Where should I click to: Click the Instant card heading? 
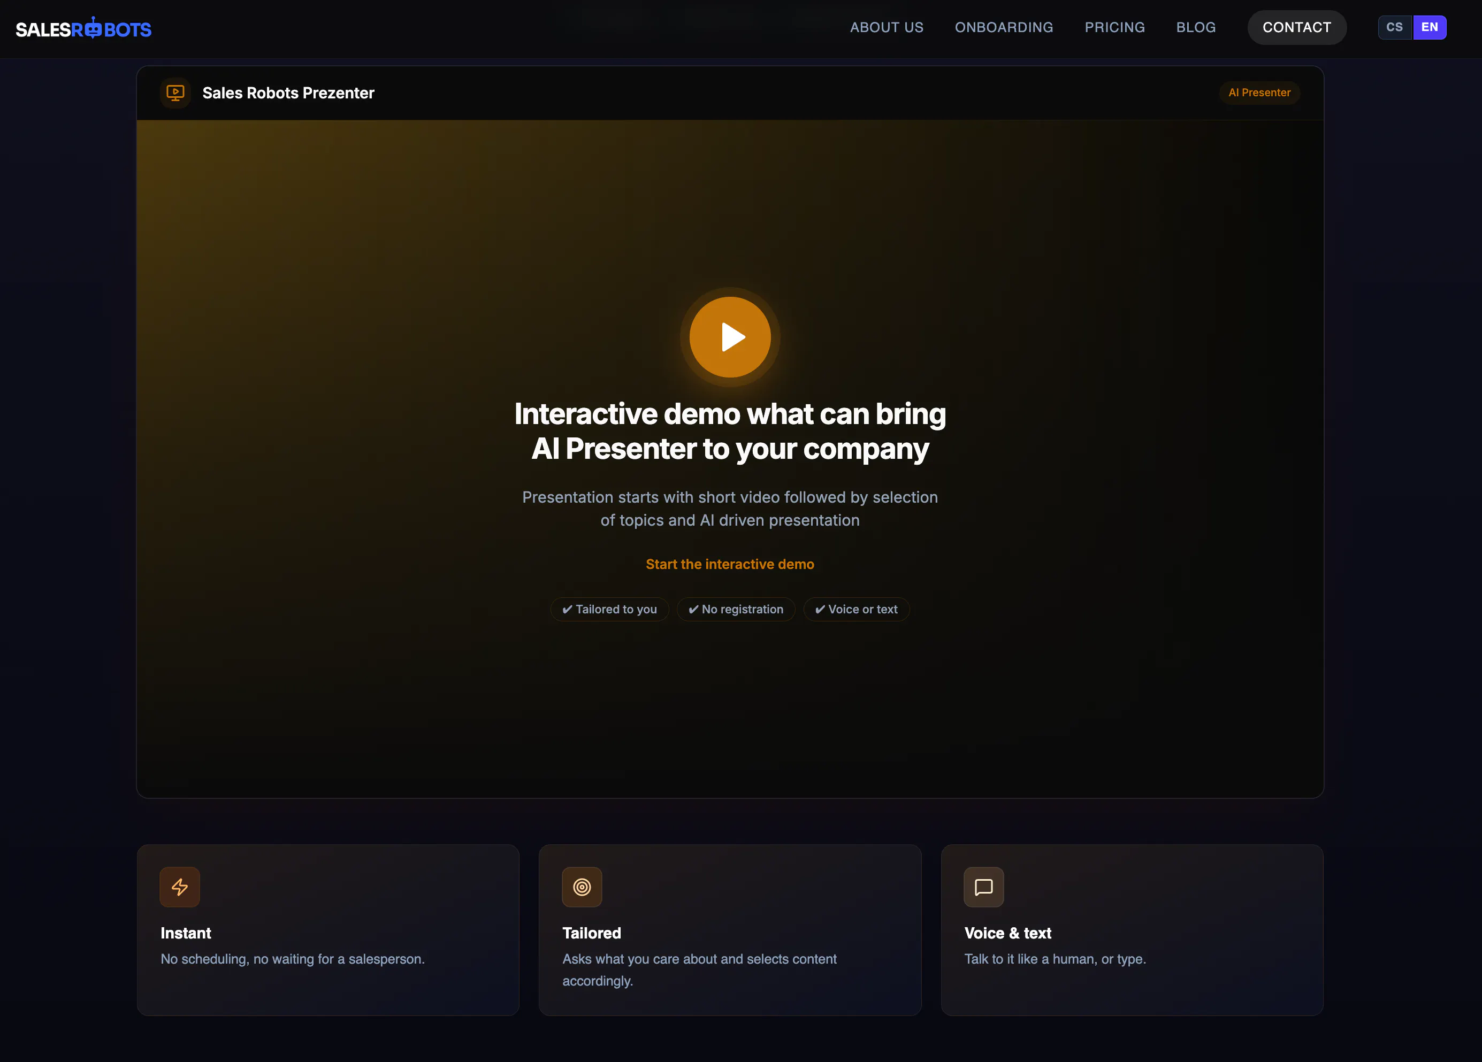click(186, 933)
